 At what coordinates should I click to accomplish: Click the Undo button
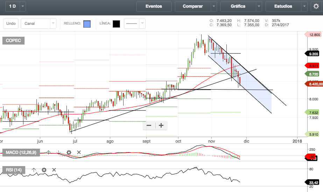click(11, 24)
